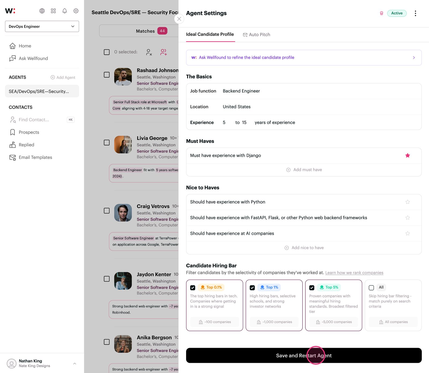Close the Agent Settings panel
This screenshot has height=373, width=429.
tap(179, 19)
